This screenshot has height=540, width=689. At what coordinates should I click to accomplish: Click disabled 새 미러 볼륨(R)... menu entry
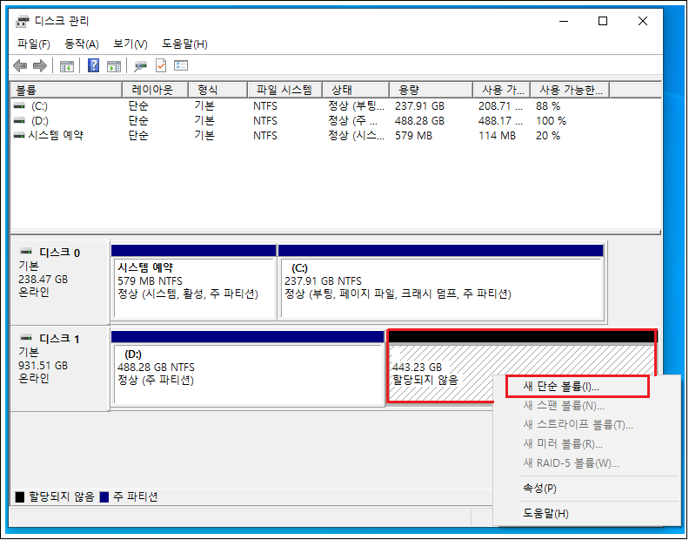(x=563, y=443)
